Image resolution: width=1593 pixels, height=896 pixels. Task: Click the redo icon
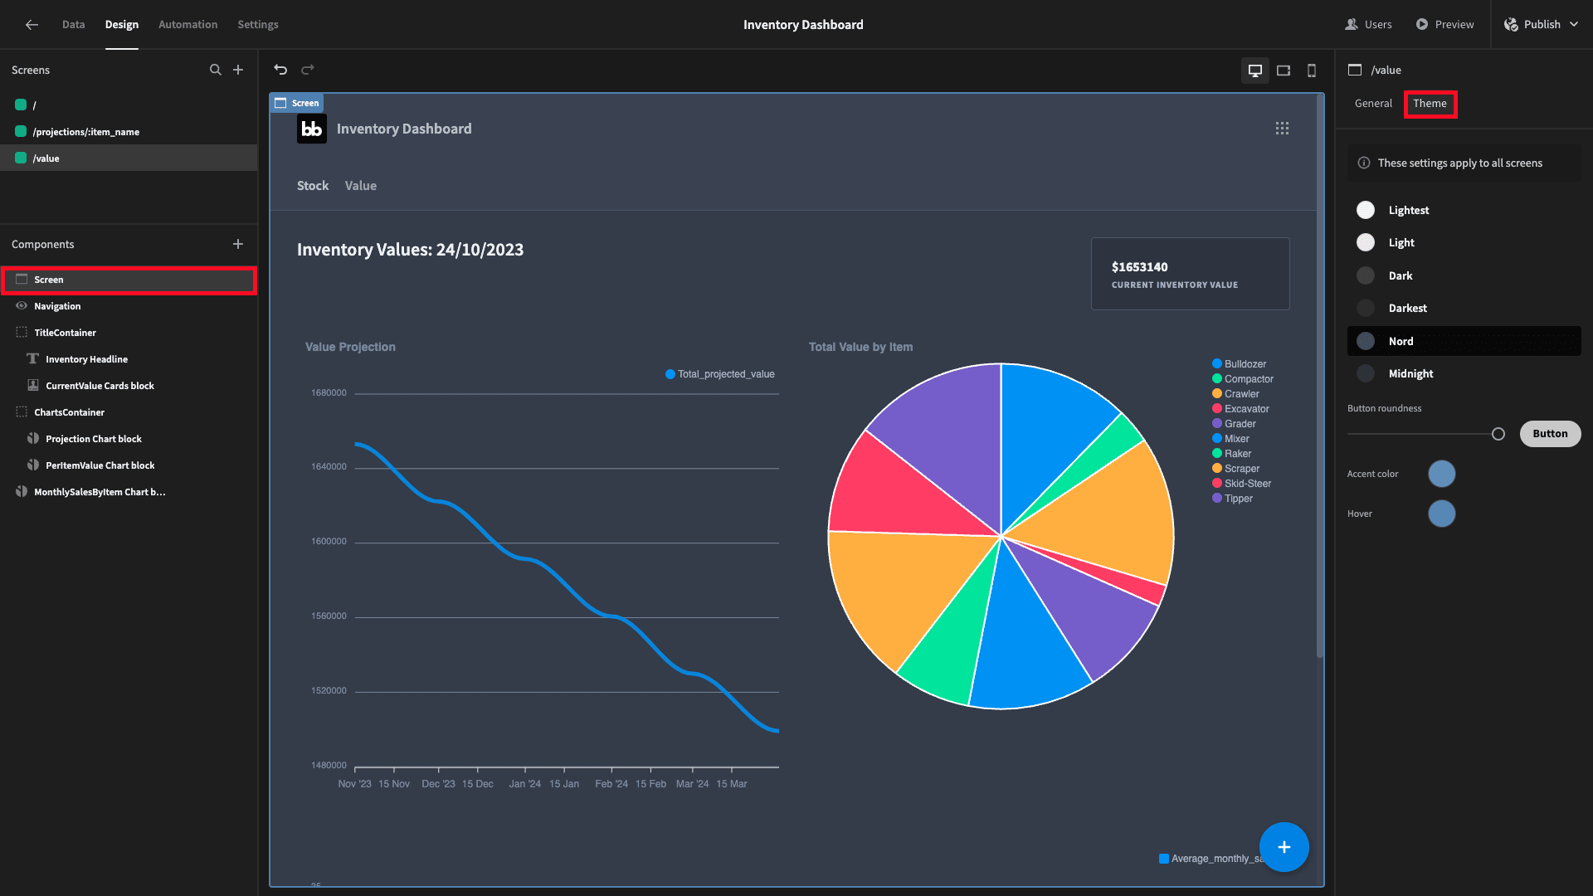tap(308, 70)
